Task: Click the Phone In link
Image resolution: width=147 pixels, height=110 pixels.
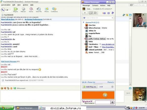Action: tap(111, 82)
